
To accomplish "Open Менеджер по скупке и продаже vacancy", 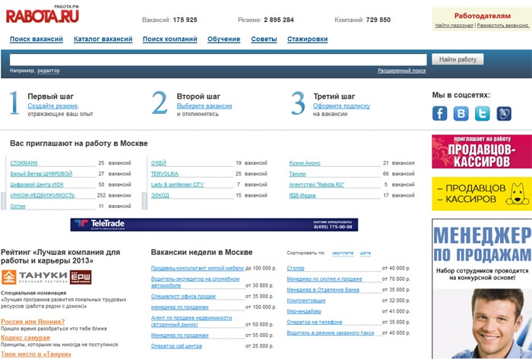I will 325,279.
